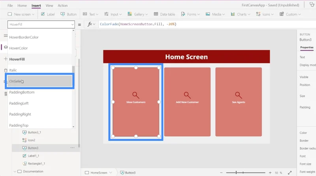Expand the Custom components dropdown
The height and width of the screenshot is (176, 316).
(290, 14)
